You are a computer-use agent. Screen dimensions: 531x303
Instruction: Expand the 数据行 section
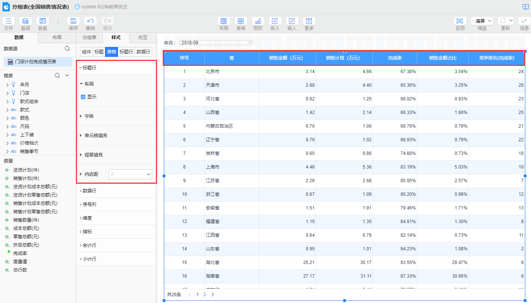(89, 191)
